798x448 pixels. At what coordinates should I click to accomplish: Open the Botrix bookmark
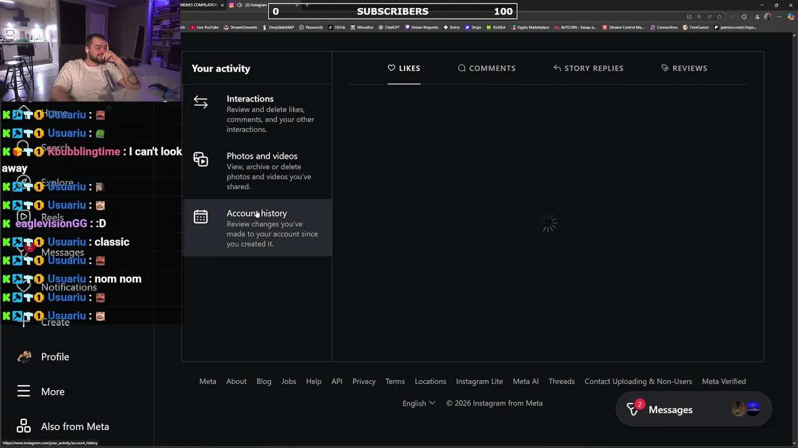451,27
